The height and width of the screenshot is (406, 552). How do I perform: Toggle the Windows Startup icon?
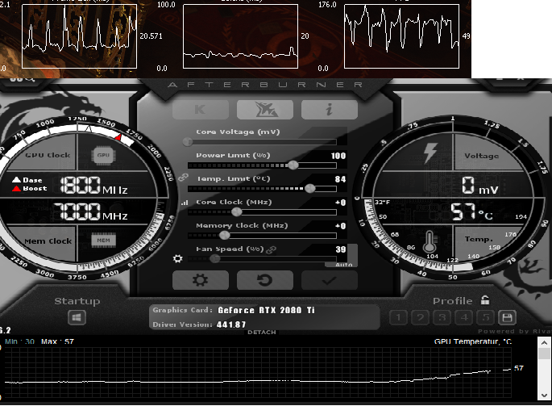77,318
